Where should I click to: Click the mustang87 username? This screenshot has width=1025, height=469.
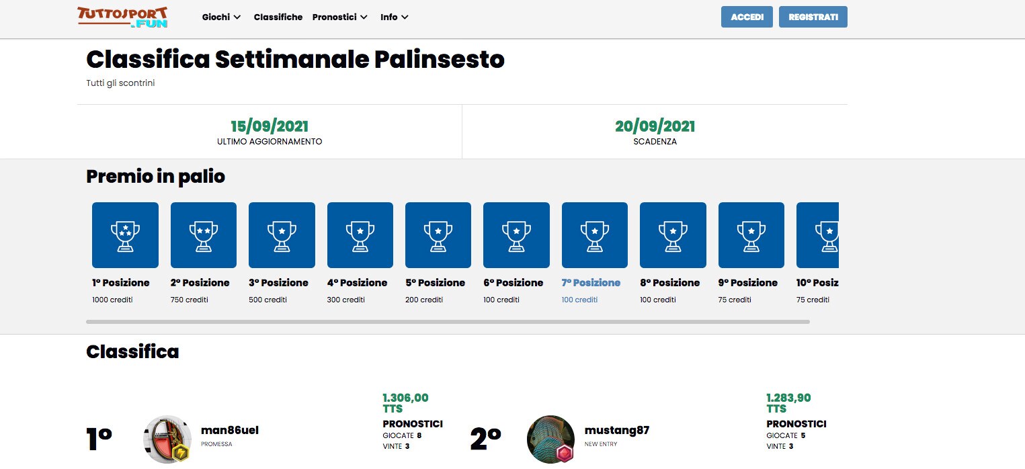pos(617,430)
